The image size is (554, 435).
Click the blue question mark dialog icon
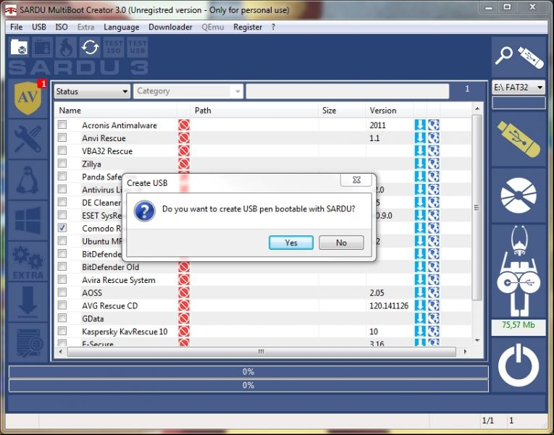145,211
